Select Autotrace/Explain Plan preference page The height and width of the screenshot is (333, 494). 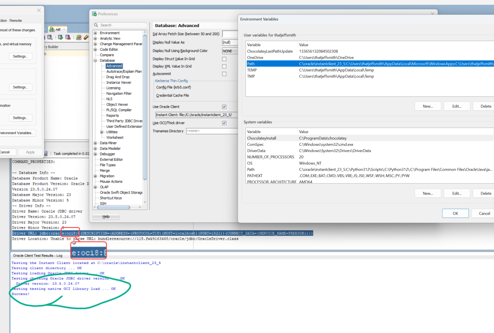tap(124, 71)
